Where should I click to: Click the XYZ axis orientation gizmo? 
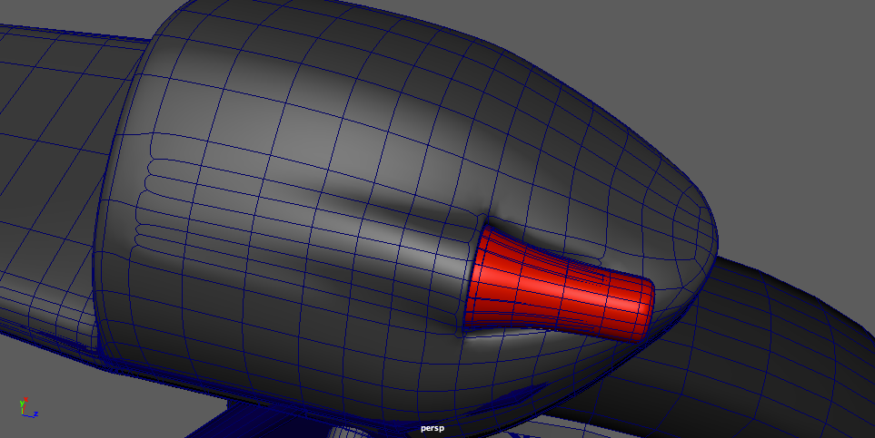tap(27, 408)
